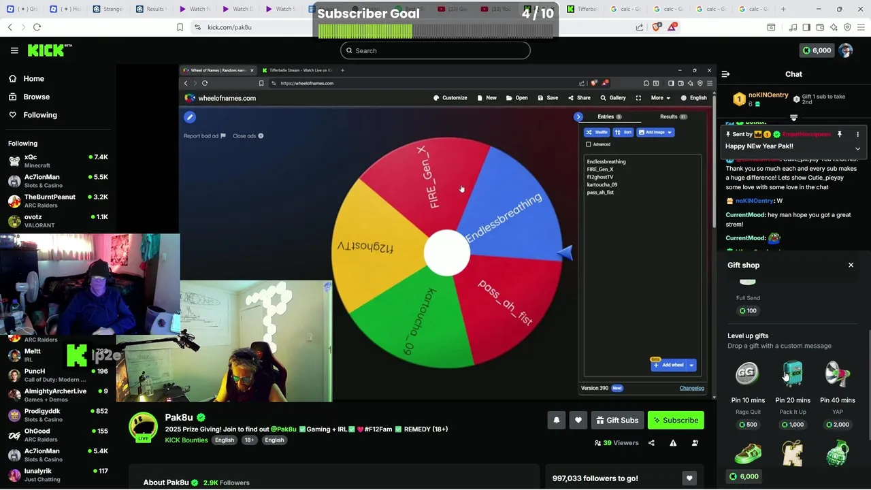This screenshot has height=490, width=871.
Task: Click the 100 price under Full Send
Action: 748,311
